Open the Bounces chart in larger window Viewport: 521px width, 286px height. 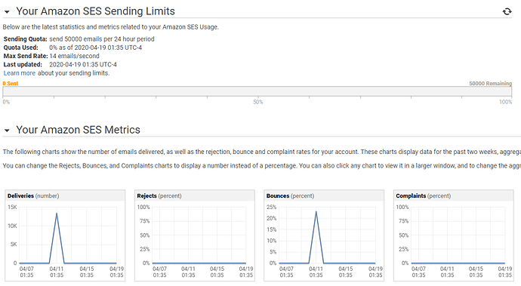click(x=324, y=235)
